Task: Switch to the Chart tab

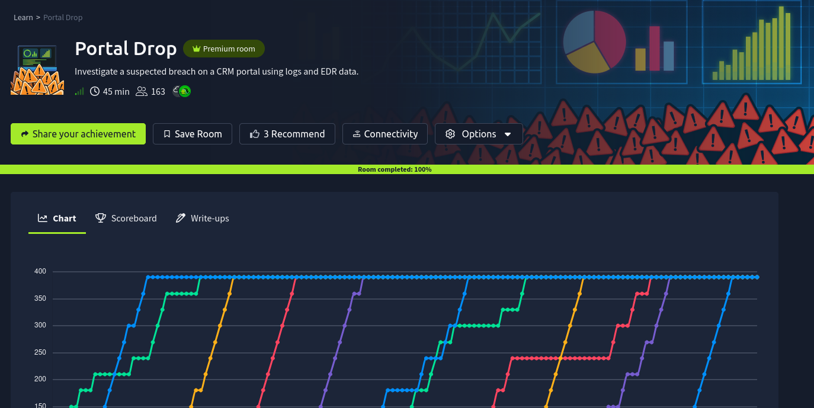Action: tap(57, 219)
